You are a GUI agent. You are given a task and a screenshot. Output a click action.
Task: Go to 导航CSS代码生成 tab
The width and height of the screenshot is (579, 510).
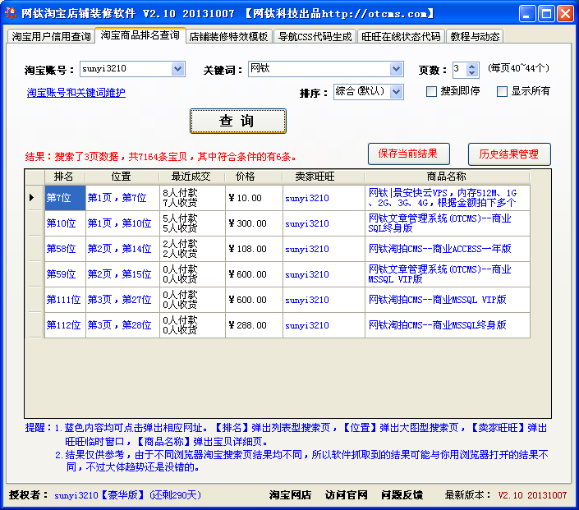315,36
